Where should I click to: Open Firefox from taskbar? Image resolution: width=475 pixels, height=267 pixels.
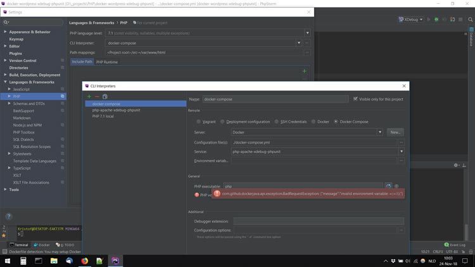(84, 261)
